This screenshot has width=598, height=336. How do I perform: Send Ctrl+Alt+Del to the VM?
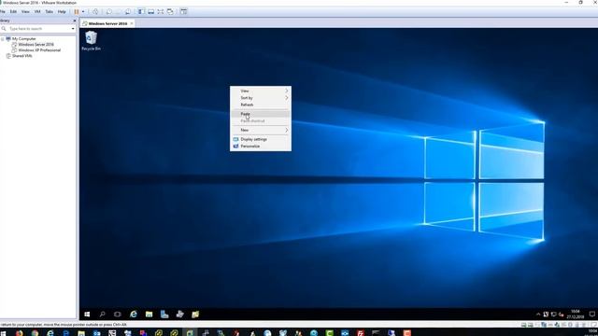point(95,12)
